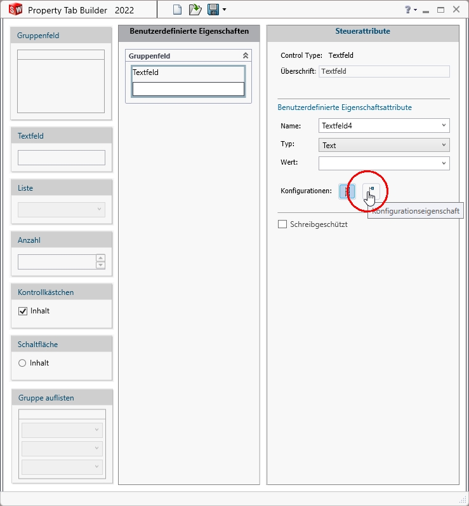Click the Benutzerdefinierte Eigenschaftsattribute section heading
The height and width of the screenshot is (506, 469).
click(x=345, y=107)
